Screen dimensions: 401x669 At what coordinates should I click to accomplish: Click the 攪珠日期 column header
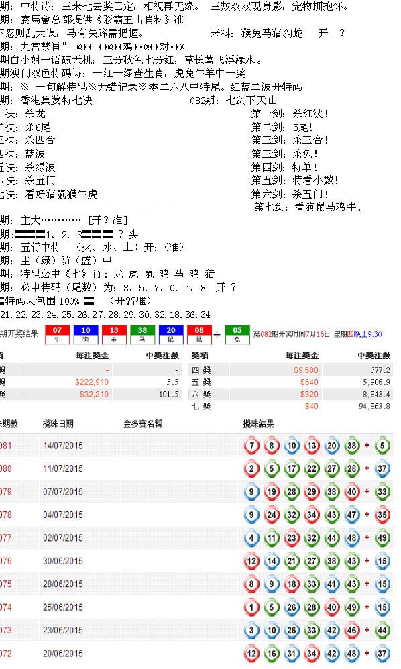click(x=58, y=423)
